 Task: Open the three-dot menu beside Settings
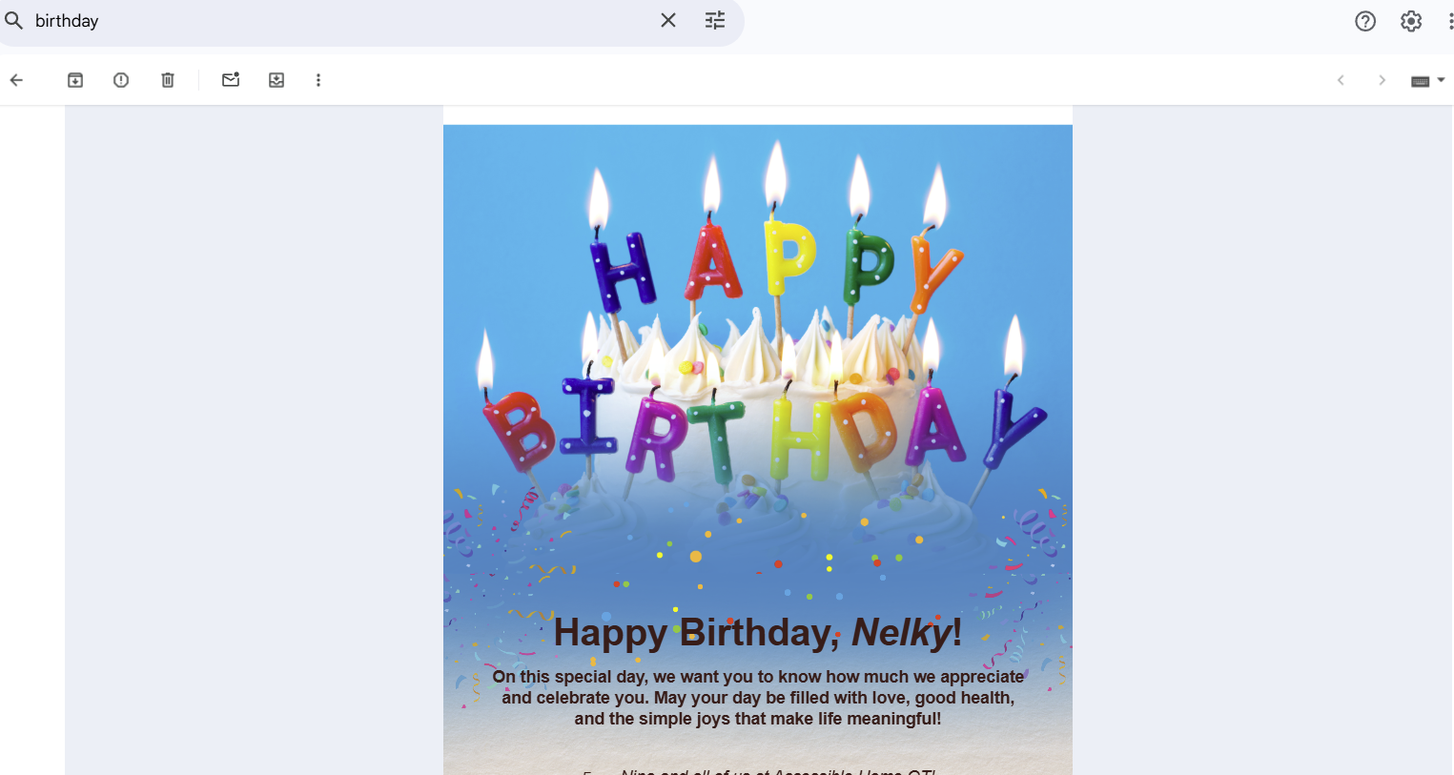coord(1450,21)
